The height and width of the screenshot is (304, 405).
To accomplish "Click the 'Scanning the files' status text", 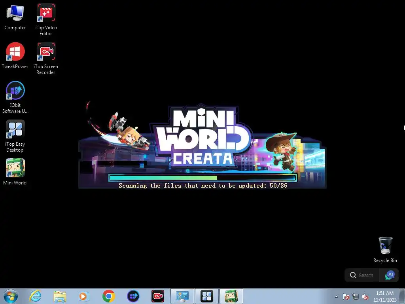I will tap(203, 186).
